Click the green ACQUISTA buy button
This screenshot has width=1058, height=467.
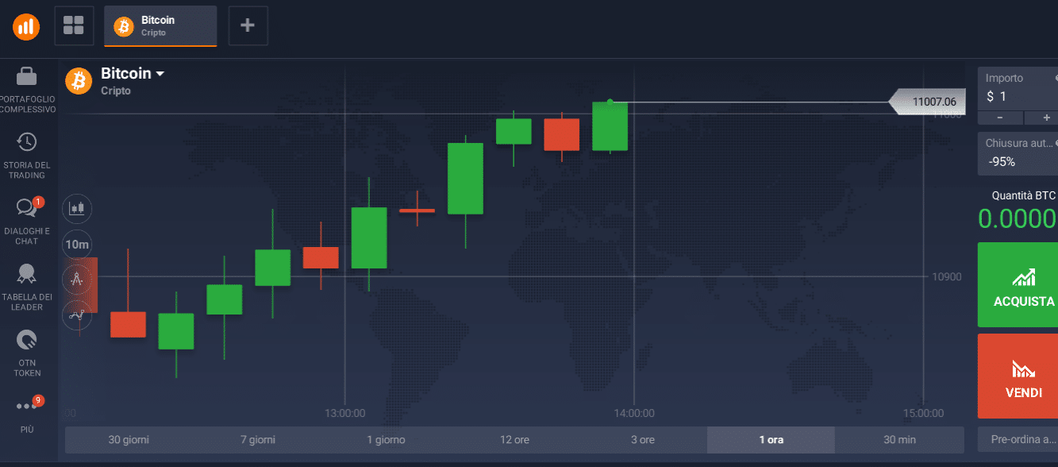(1018, 285)
